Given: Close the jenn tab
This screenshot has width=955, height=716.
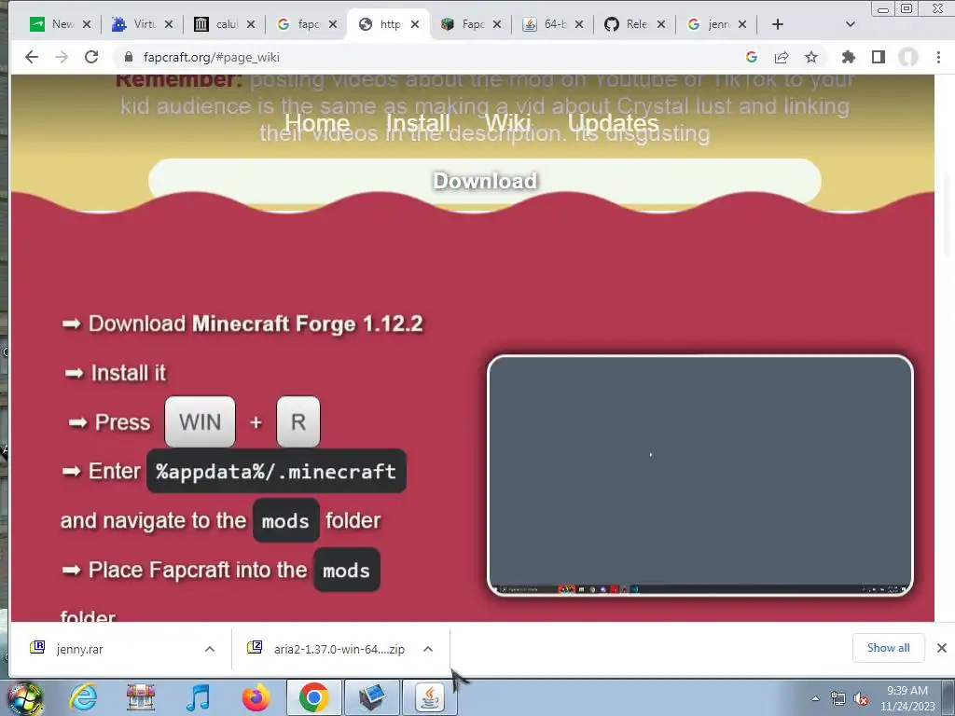Looking at the screenshot, I should coord(742,24).
